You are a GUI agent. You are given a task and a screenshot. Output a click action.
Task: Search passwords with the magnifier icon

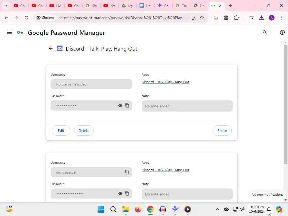tap(265, 32)
